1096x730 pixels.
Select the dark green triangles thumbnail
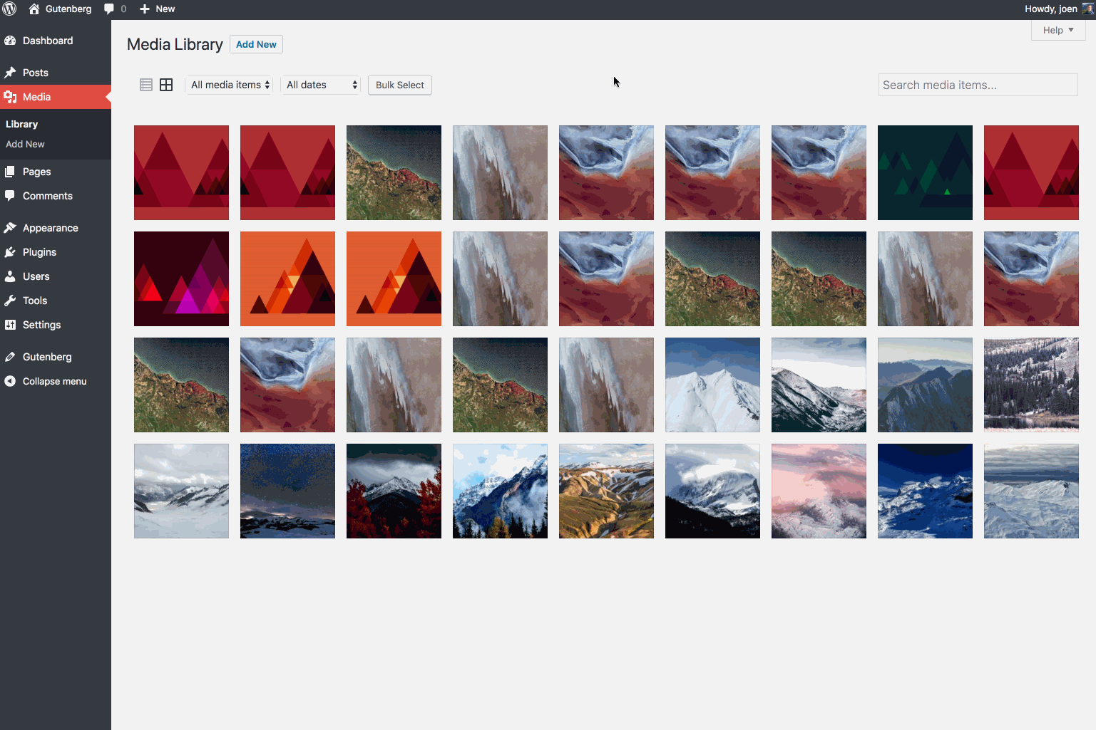tap(925, 172)
